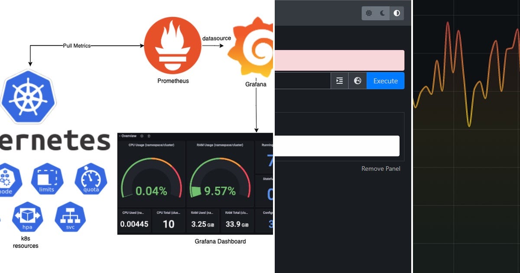Click the svc Kubernetes resource icon
The height and width of the screenshot is (273, 520).
(x=70, y=218)
